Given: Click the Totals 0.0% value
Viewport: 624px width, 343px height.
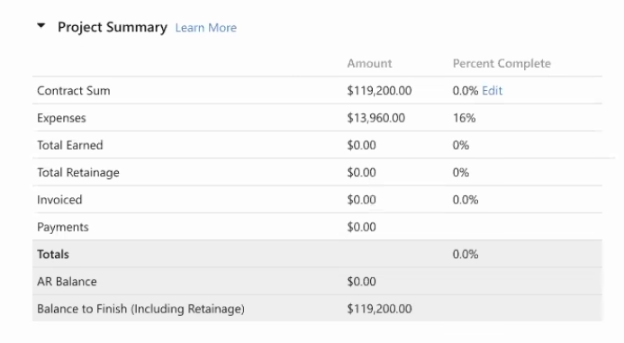Looking at the screenshot, I should [x=466, y=254].
